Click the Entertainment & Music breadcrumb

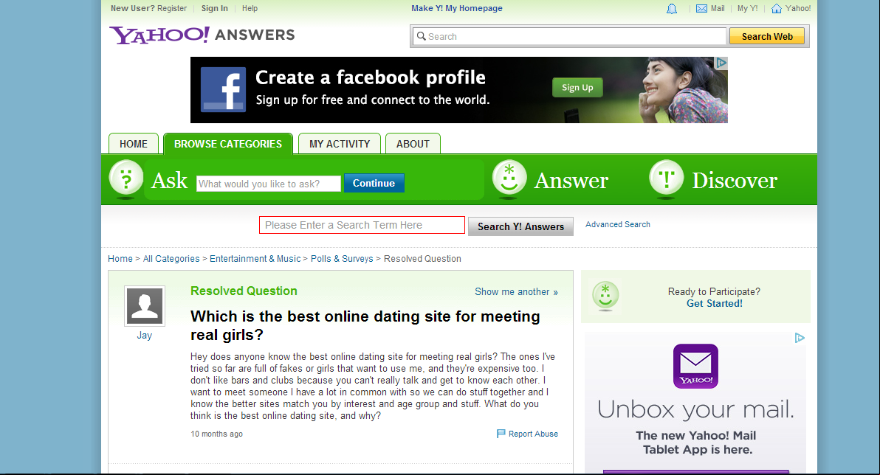tap(255, 259)
